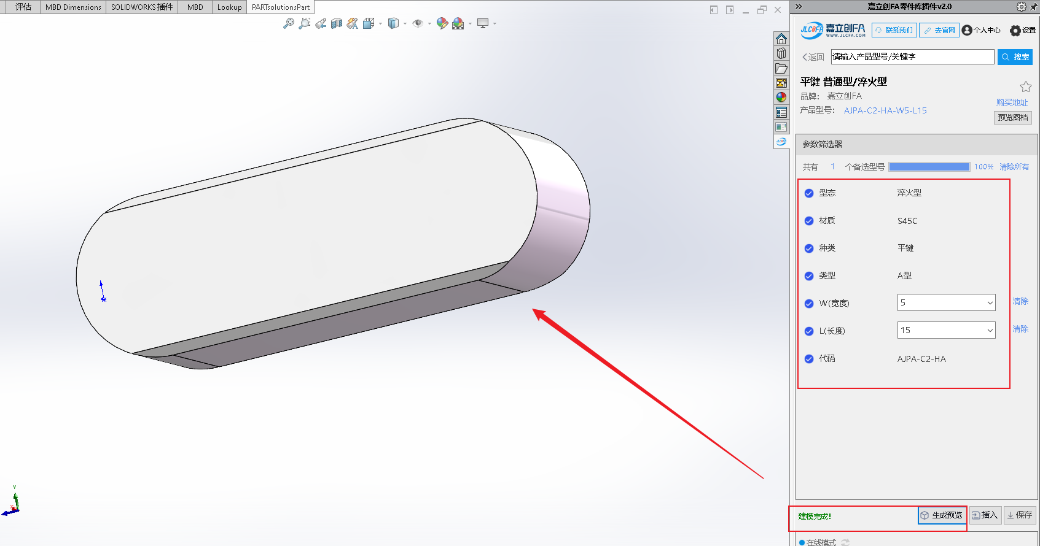Pin the JLCFA plugin panel
The height and width of the screenshot is (546, 1040).
(1033, 7)
